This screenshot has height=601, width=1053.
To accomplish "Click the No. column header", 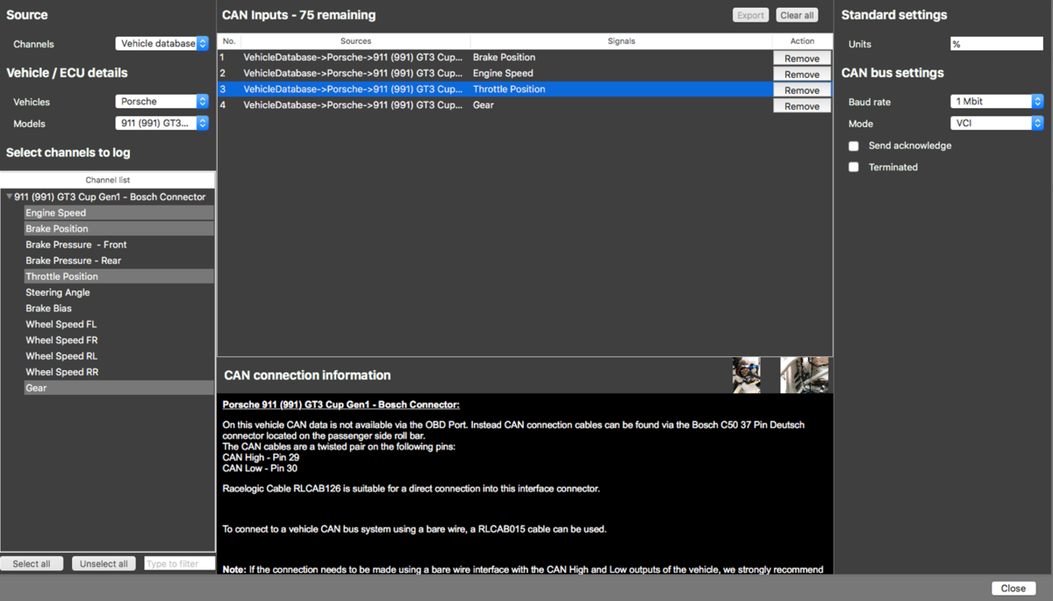I will (229, 41).
